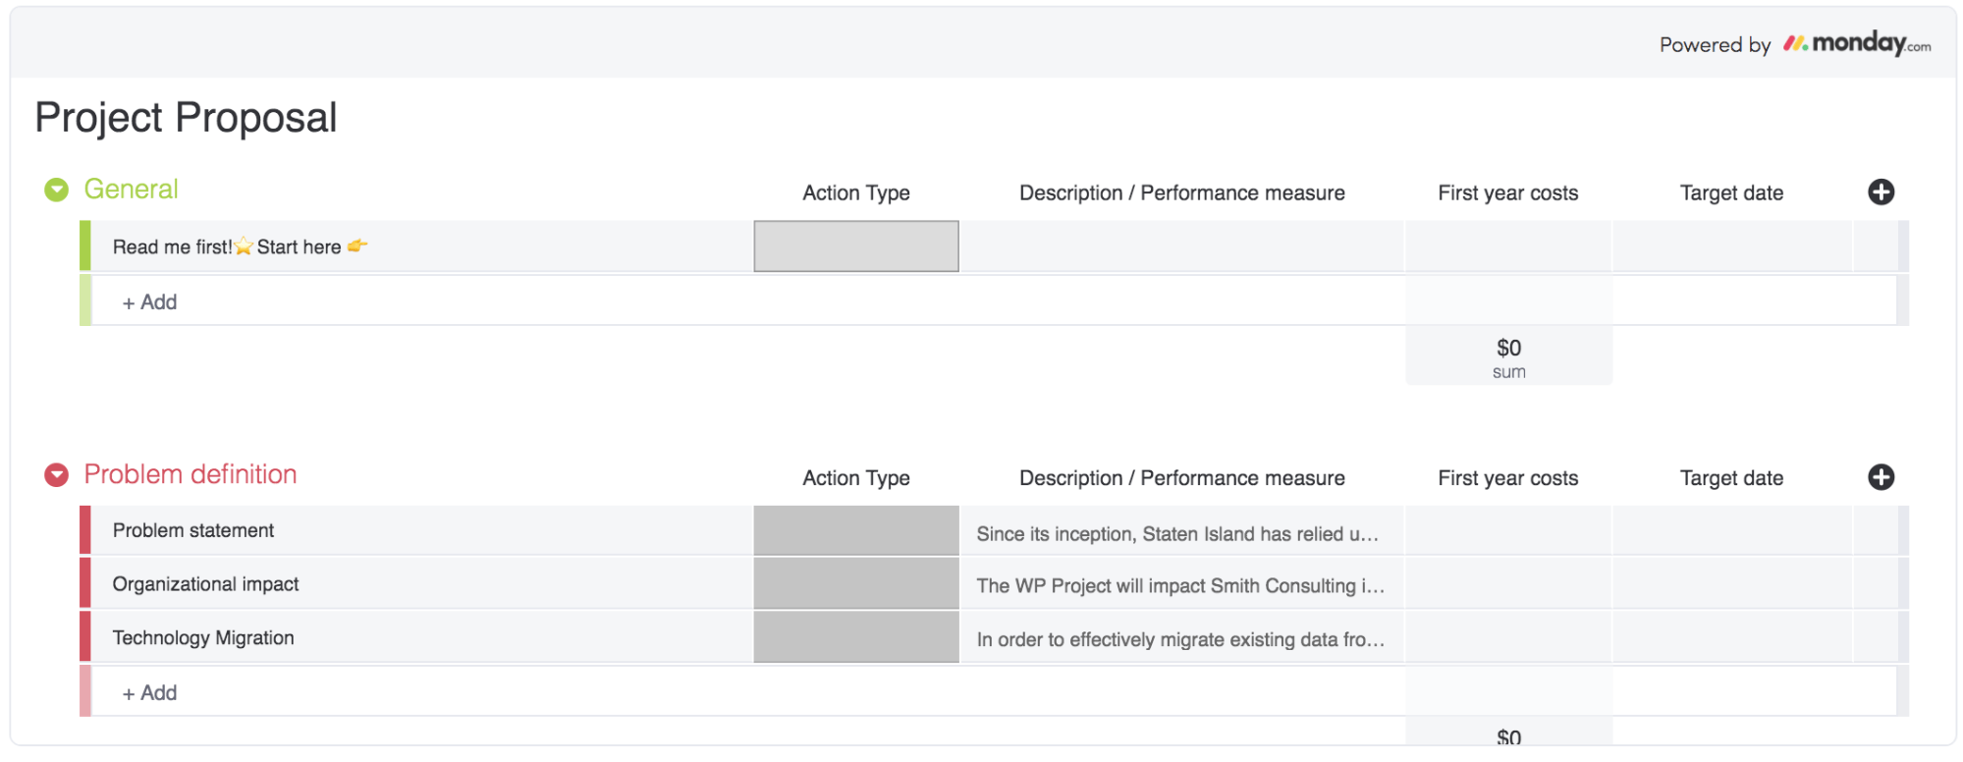Click Action Type header in General group
This screenshot has width=1963, height=762.
point(856,192)
